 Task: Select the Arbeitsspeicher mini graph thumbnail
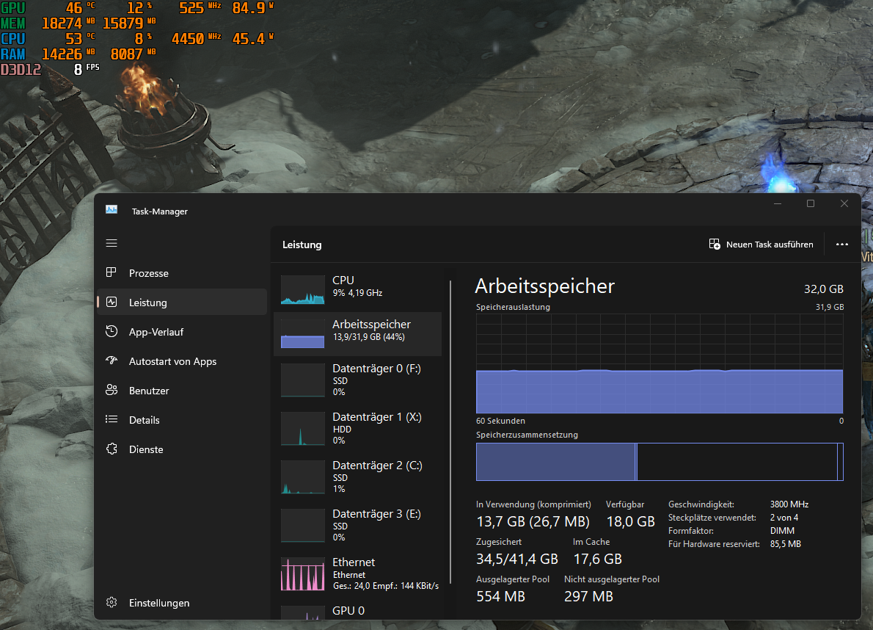point(302,333)
